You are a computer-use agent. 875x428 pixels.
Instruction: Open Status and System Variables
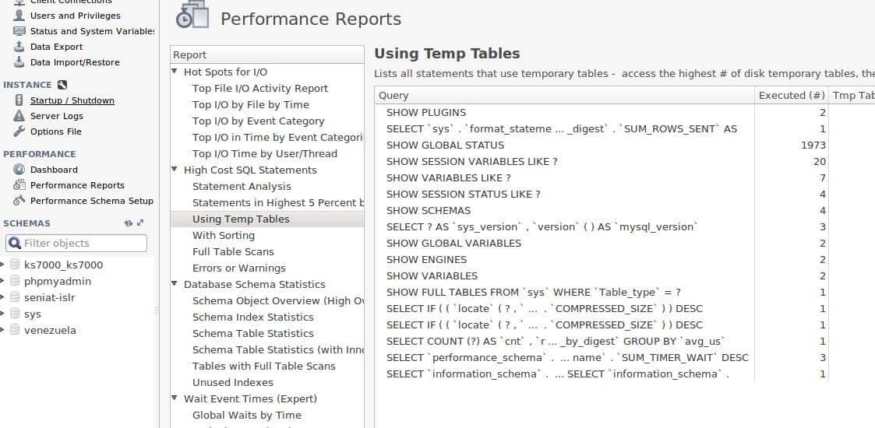92,31
